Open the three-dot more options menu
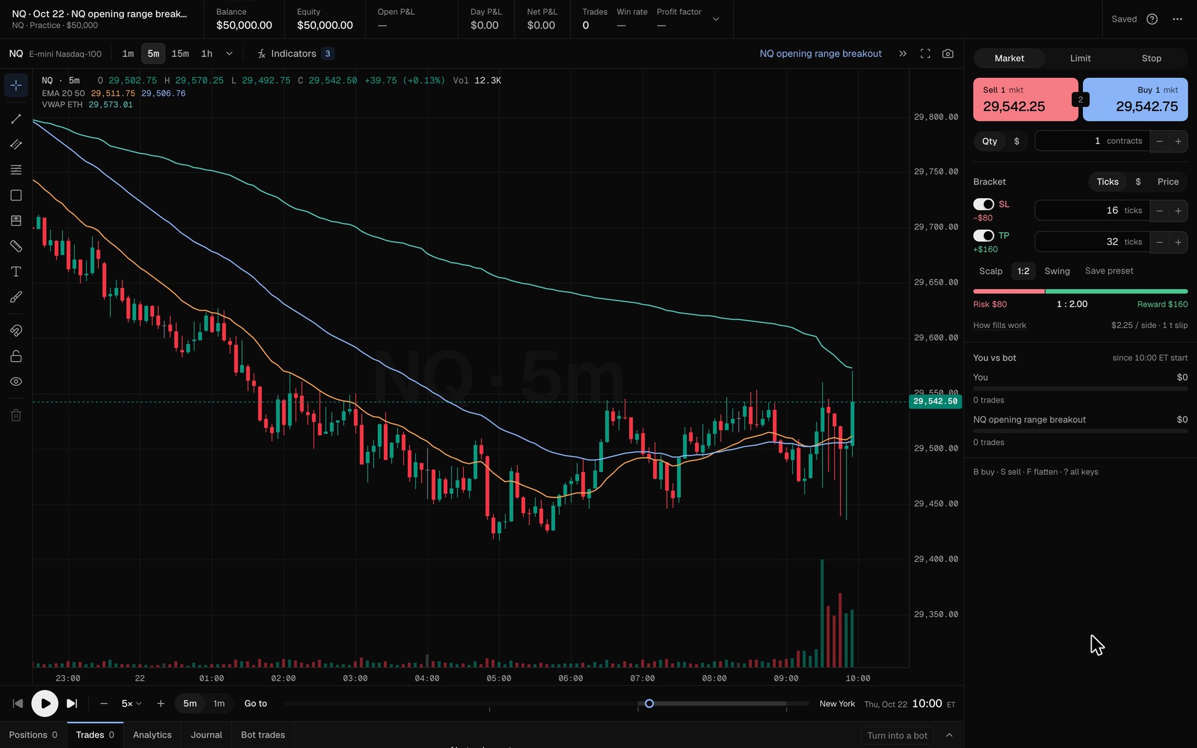Screen dimensions: 1197x748 1177,19
